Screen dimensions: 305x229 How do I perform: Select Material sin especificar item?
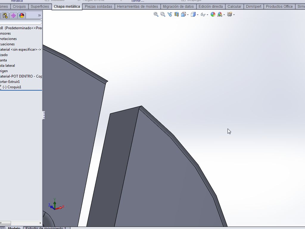[21, 49]
